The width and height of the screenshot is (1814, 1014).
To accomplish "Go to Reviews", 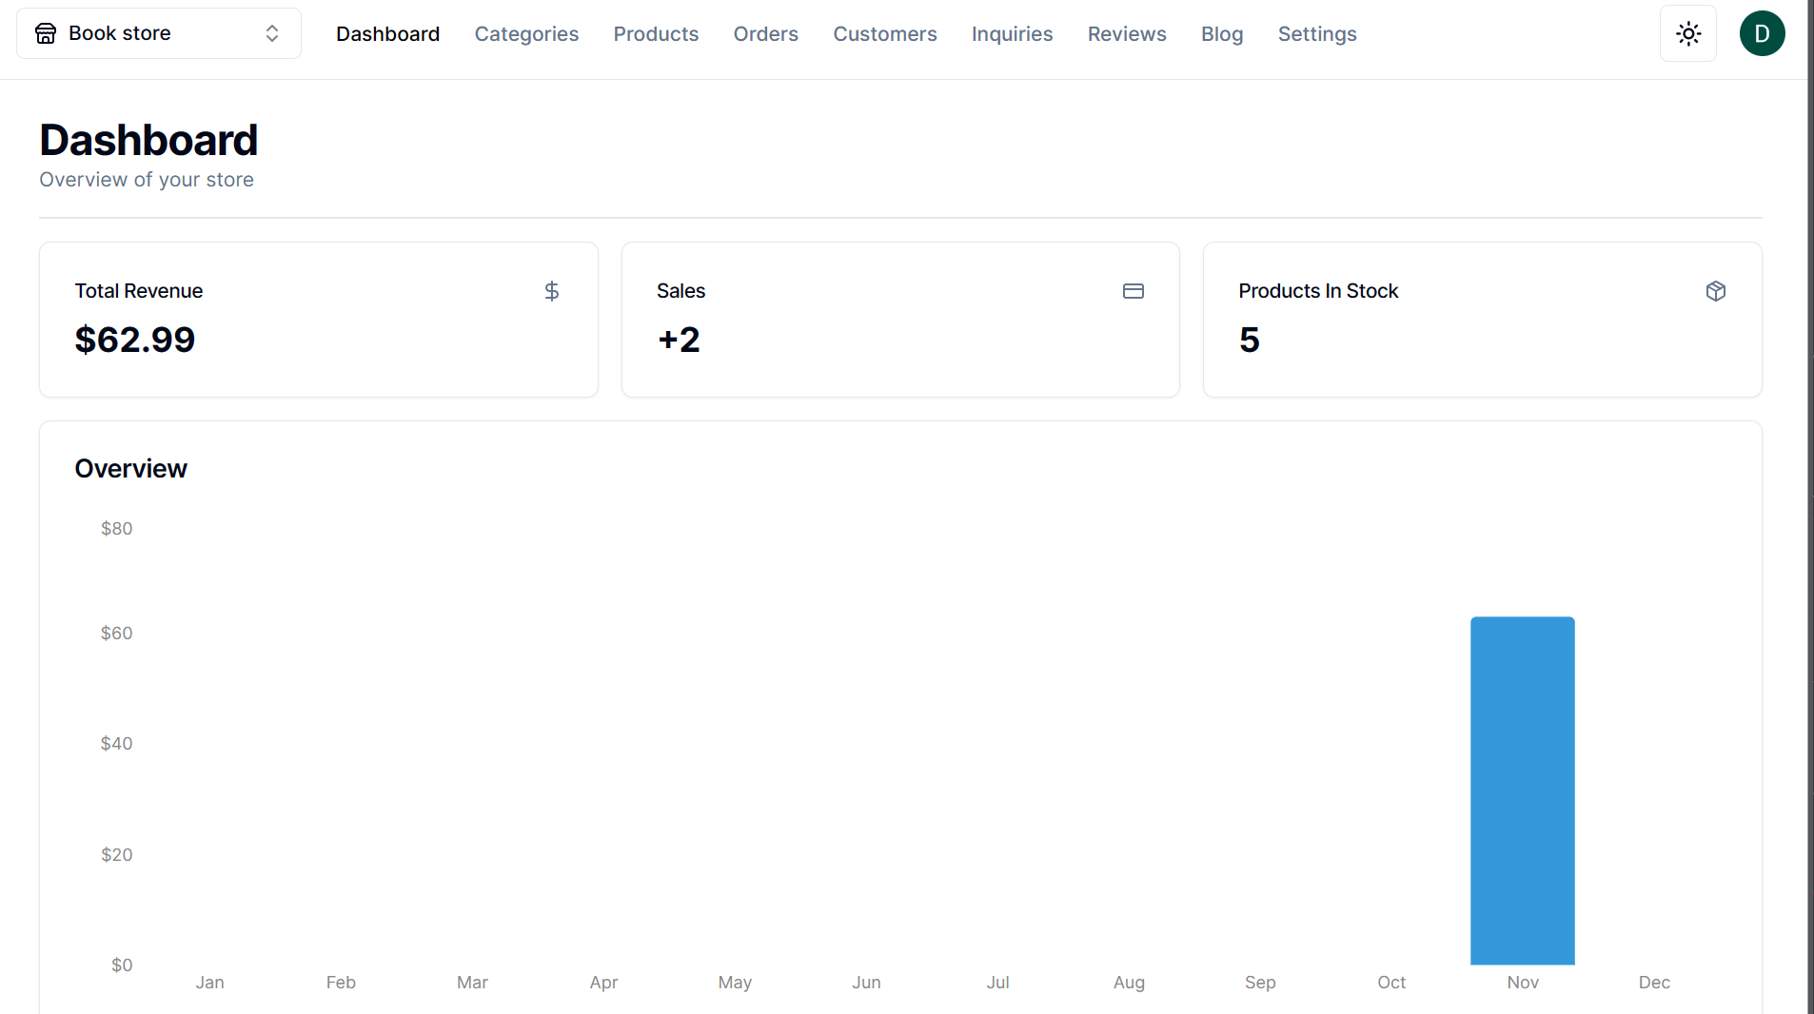I will (x=1126, y=34).
